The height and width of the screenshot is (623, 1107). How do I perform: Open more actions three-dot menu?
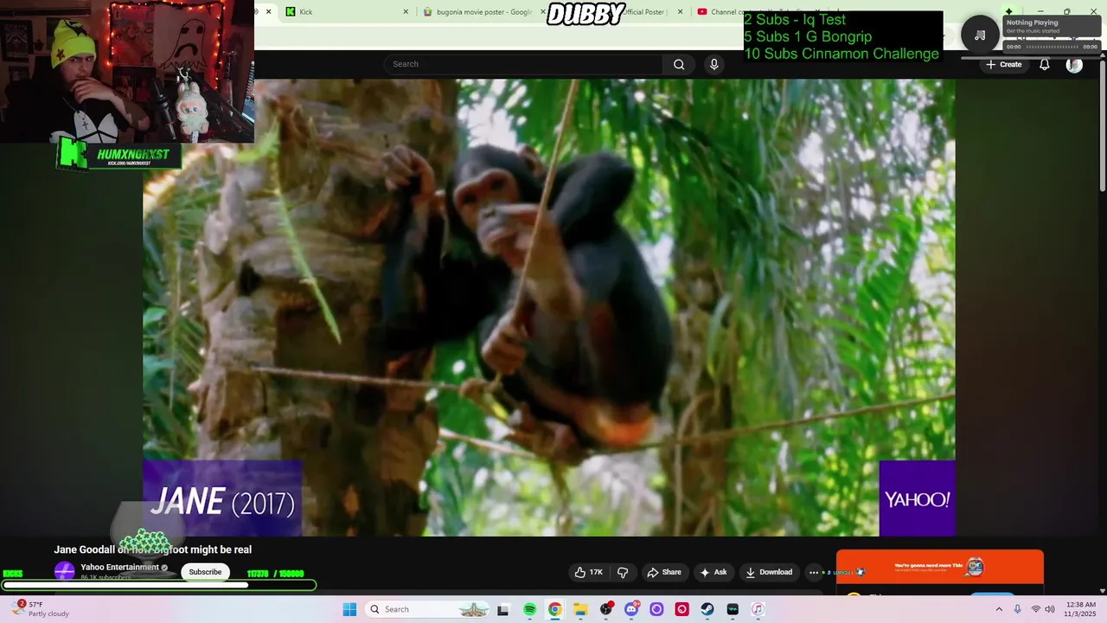pyautogui.click(x=813, y=572)
